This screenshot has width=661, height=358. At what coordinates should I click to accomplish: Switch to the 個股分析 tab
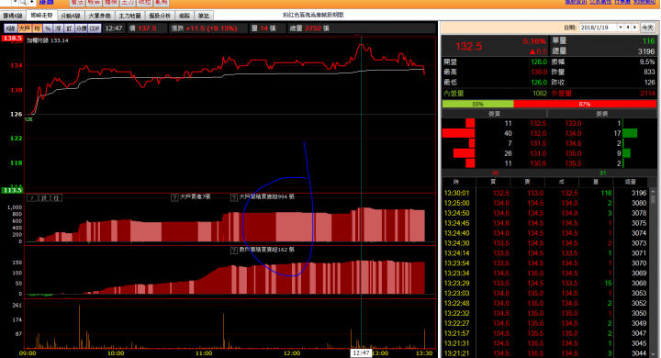pos(160,16)
